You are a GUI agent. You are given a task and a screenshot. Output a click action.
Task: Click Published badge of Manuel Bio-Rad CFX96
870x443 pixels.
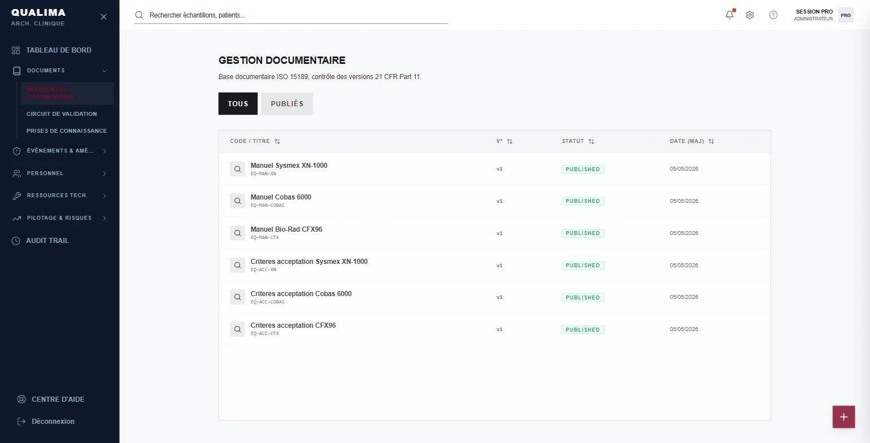(582, 233)
